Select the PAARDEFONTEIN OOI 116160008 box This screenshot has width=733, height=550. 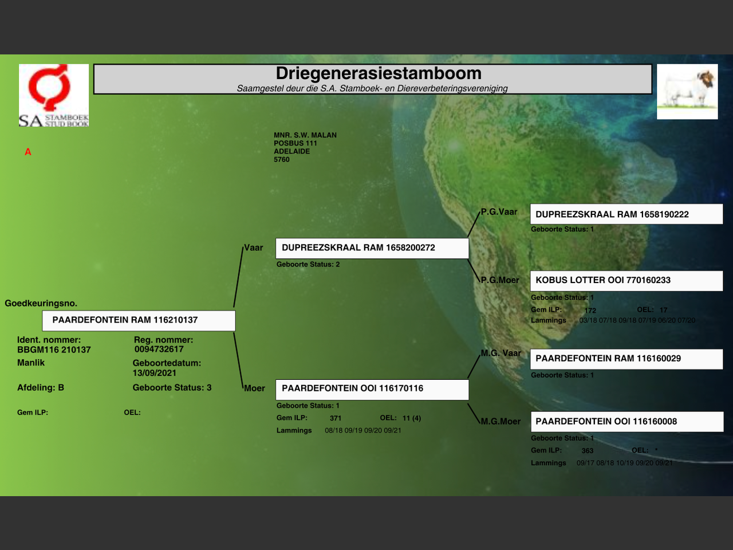(626, 422)
